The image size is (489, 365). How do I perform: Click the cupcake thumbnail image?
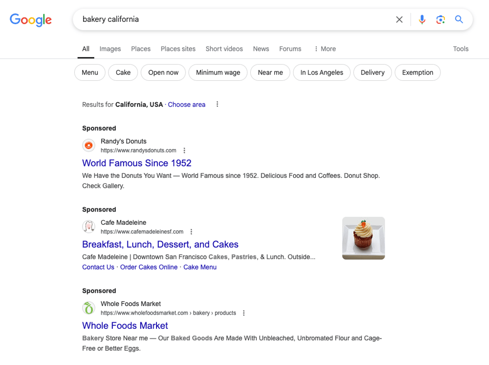point(363,238)
